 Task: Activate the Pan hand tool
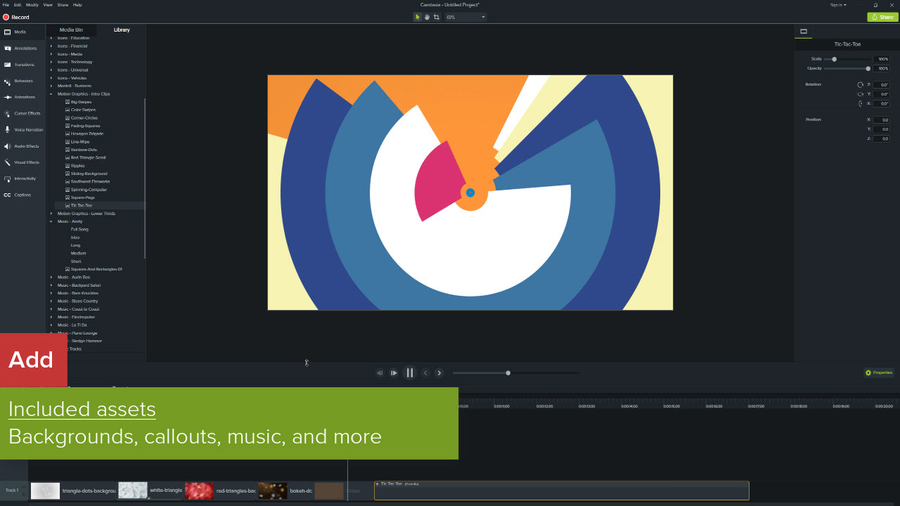pos(427,16)
